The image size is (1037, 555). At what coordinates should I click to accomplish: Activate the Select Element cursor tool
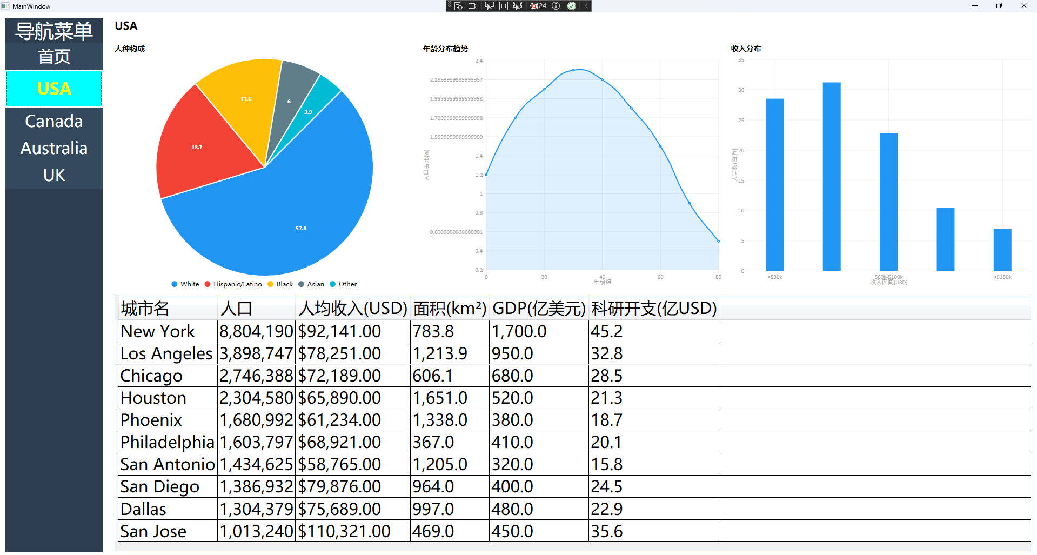(489, 6)
